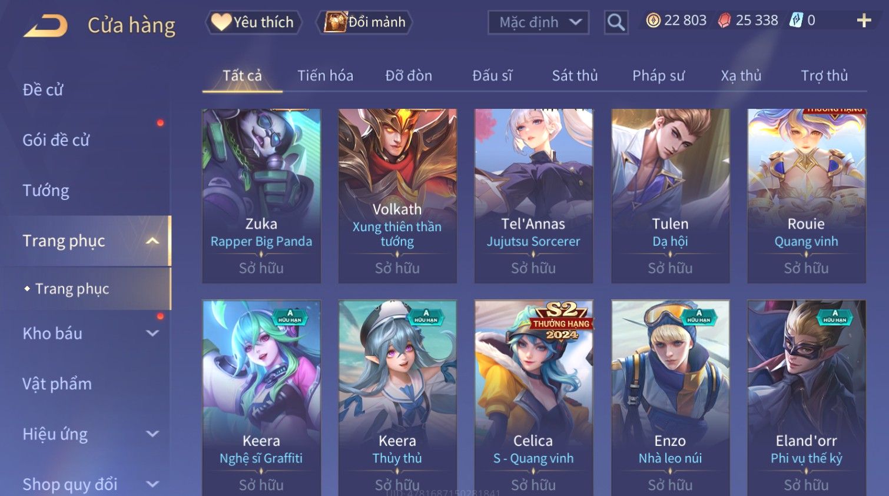This screenshot has width=889, height=496.
Task: Click the blue voucher currency icon
Action: point(796,21)
